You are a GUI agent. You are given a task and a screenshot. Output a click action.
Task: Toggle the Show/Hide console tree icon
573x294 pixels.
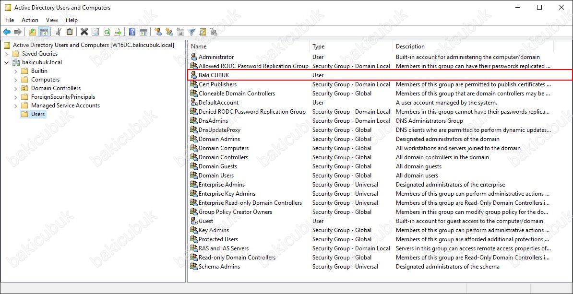[x=44, y=32]
